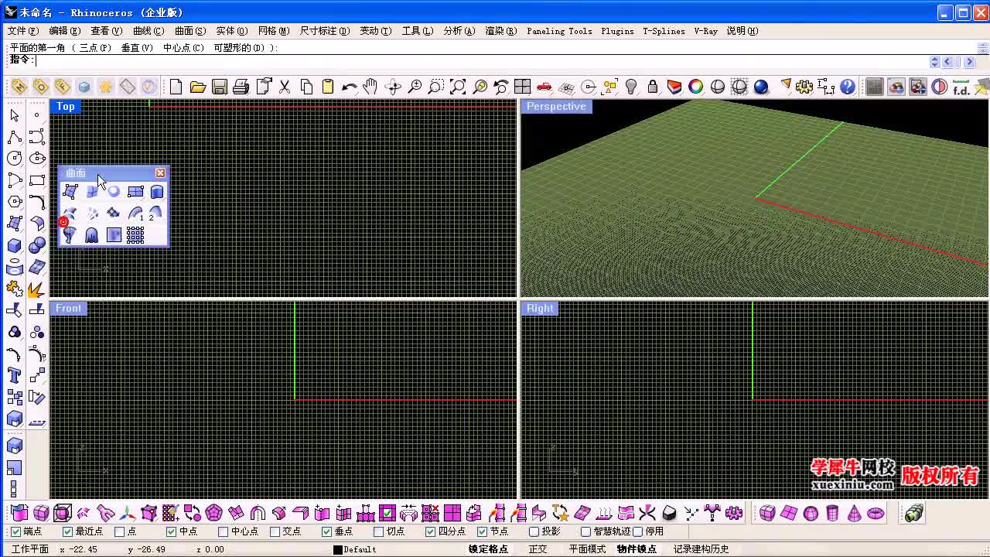Select the arrow pointer tool in left toolbar

[15, 116]
